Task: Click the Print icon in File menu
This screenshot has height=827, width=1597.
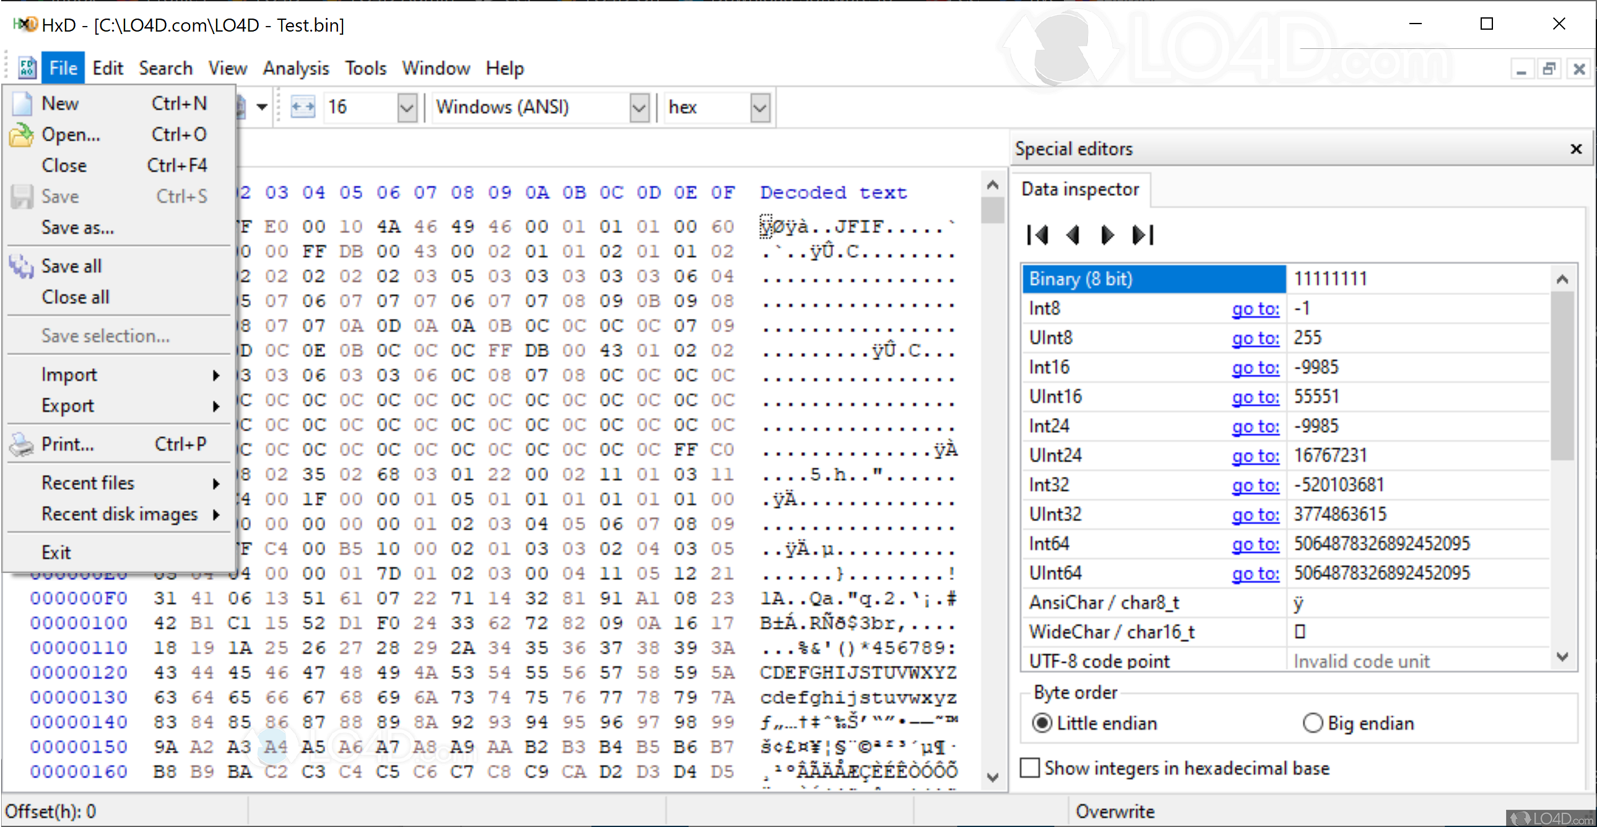Action: click(22, 445)
